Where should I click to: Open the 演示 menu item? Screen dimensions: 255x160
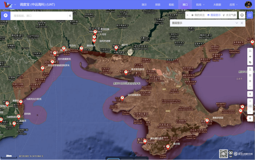pyautogui.click(x=144, y=5)
